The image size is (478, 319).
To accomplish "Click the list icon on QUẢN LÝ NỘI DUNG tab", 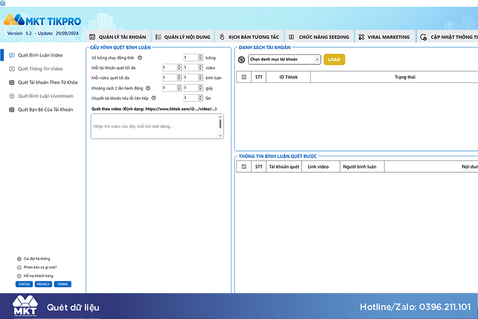I will click(x=158, y=37).
